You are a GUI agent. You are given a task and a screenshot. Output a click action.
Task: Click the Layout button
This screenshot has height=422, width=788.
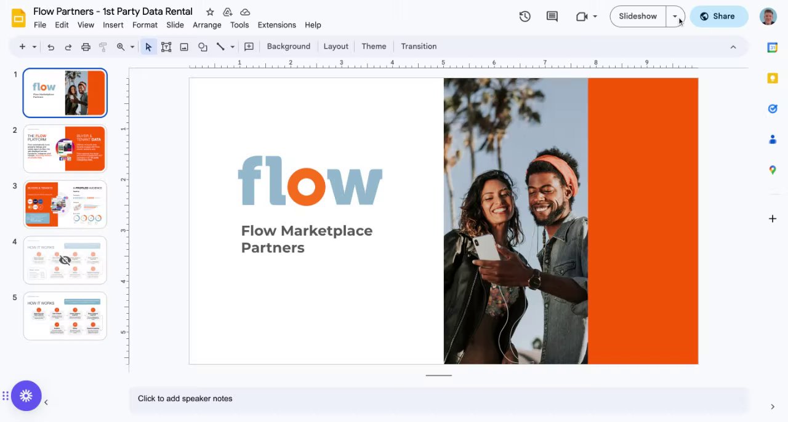(x=336, y=47)
